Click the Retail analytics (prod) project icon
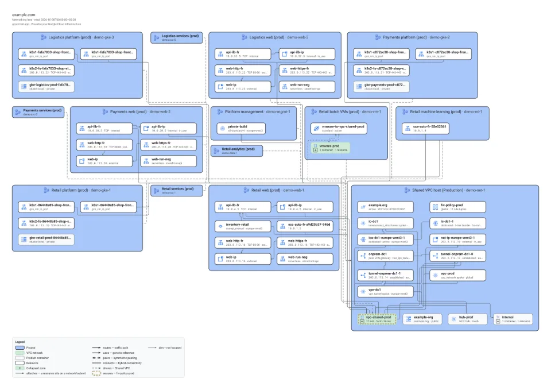The image size is (551, 390). tap(216, 151)
